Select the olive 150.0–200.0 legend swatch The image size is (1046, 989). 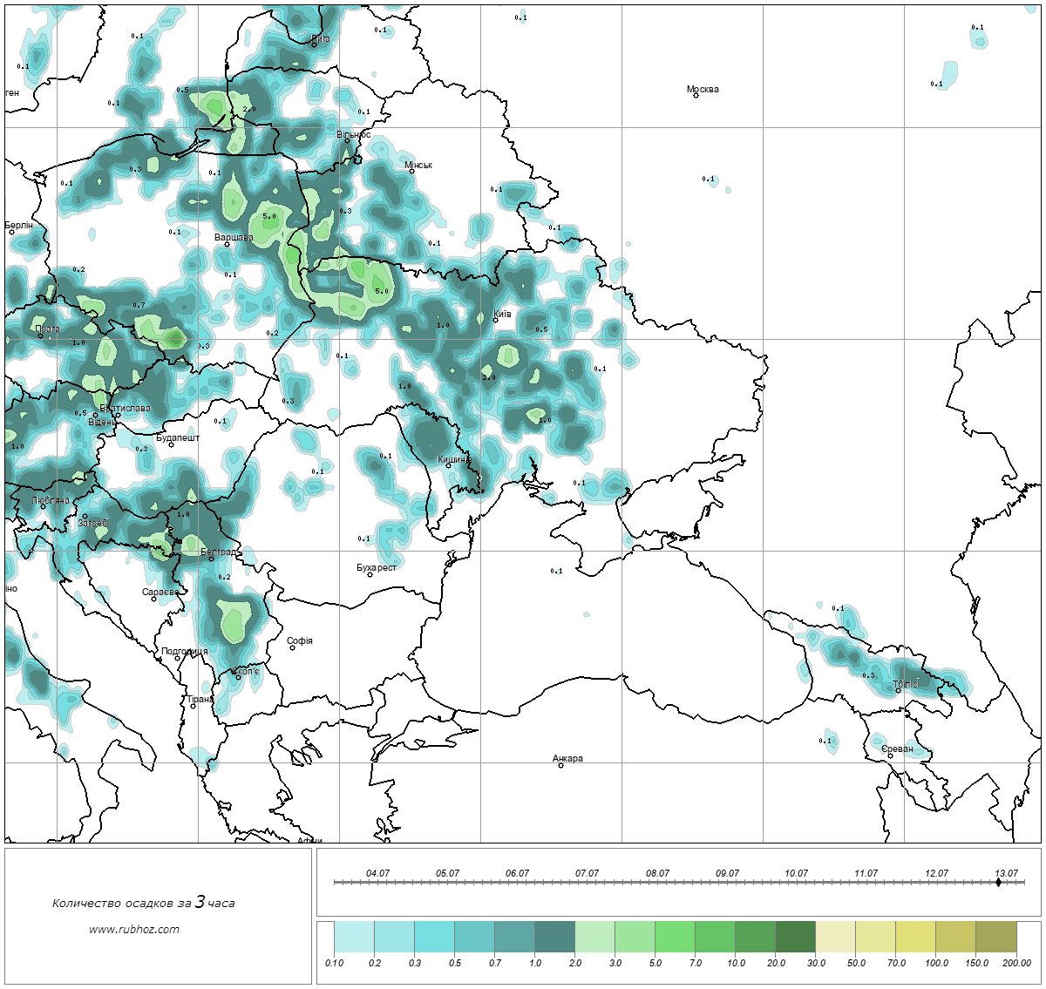[x=995, y=938]
